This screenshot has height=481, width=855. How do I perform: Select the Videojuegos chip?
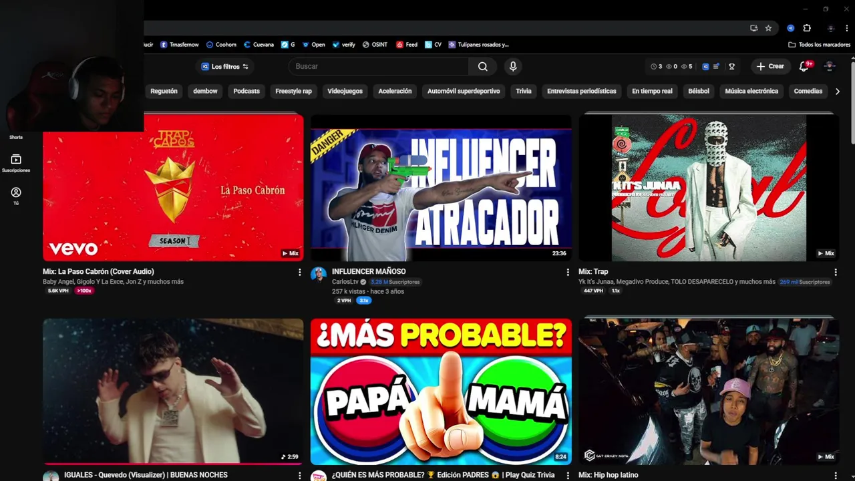(345, 91)
